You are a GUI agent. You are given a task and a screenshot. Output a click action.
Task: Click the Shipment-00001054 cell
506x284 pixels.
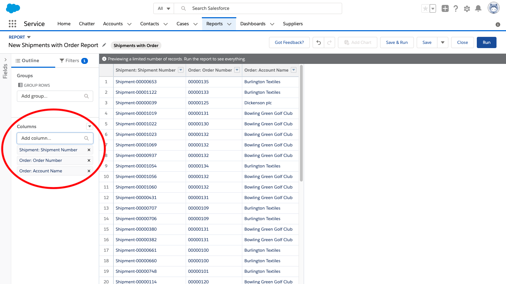point(150,166)
